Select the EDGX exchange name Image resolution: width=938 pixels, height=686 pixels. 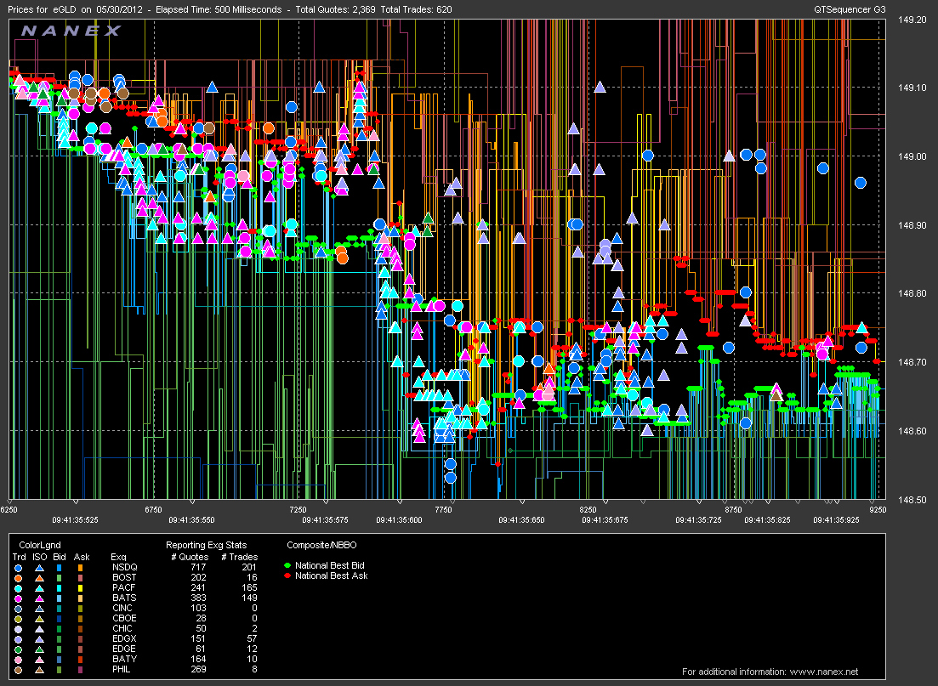point(124,638)
